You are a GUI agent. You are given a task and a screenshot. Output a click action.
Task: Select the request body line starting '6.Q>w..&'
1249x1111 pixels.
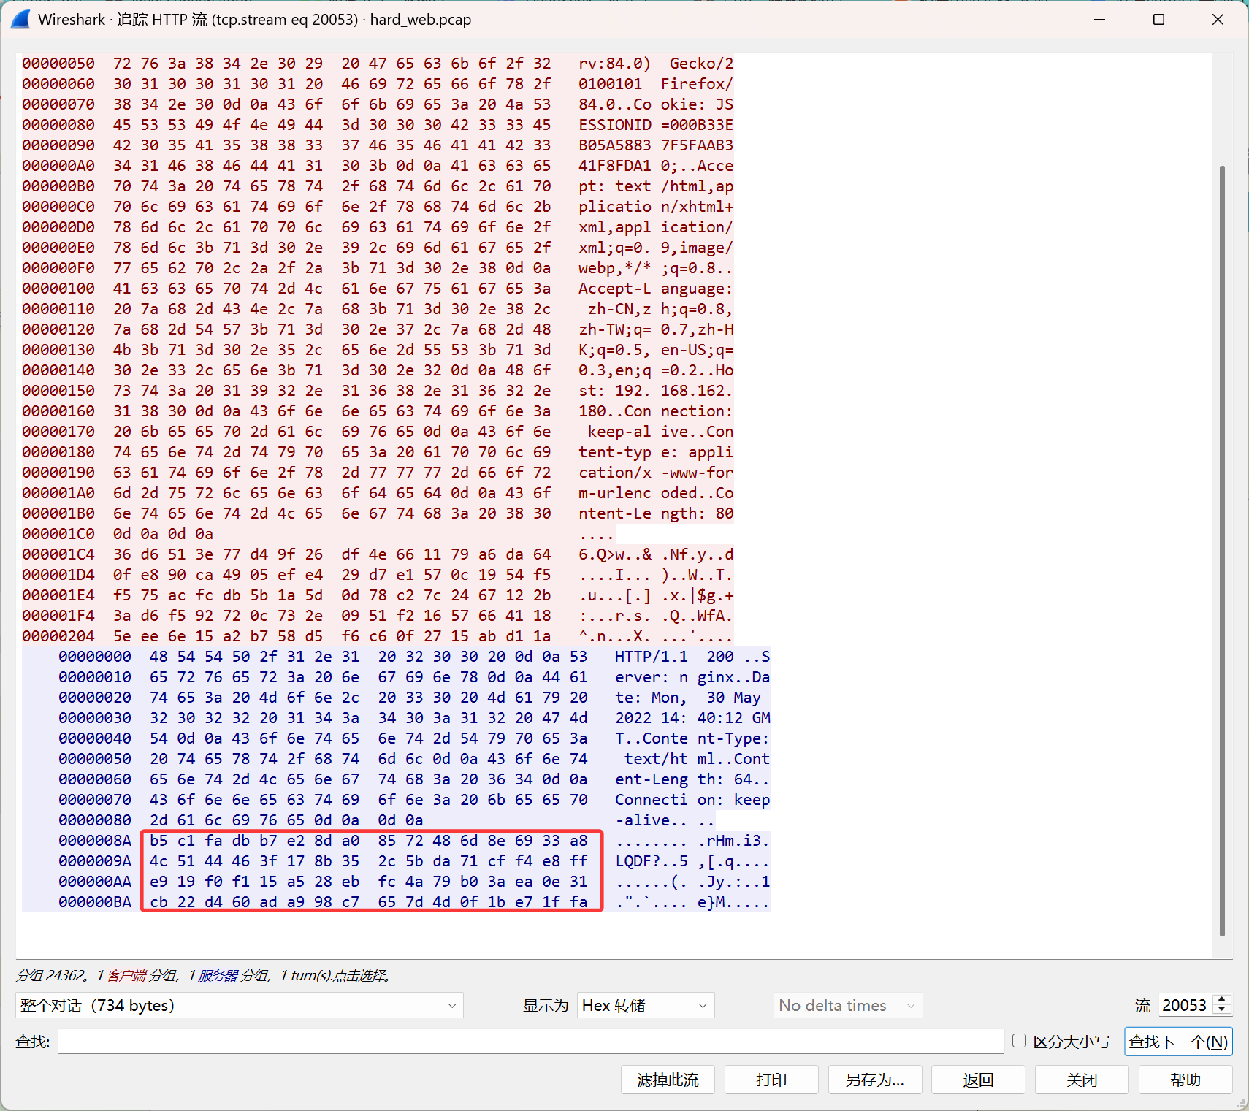[x=378, y=554]
